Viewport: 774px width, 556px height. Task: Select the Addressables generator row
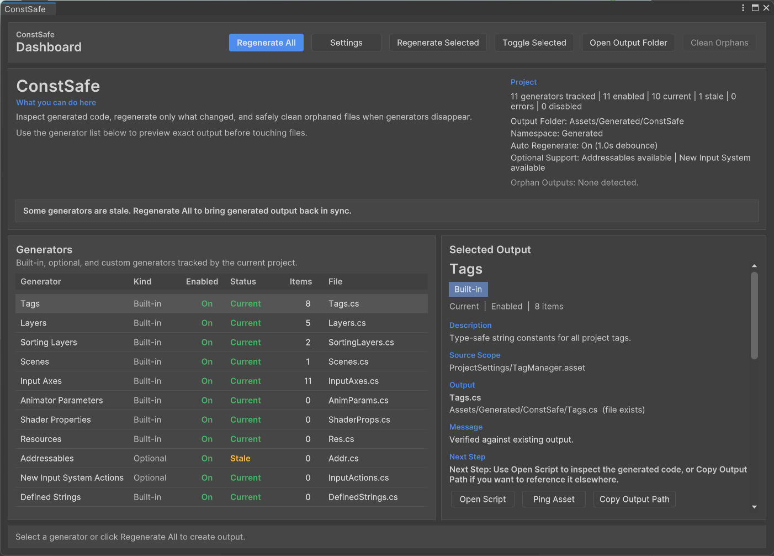click(x=221, y=458)
